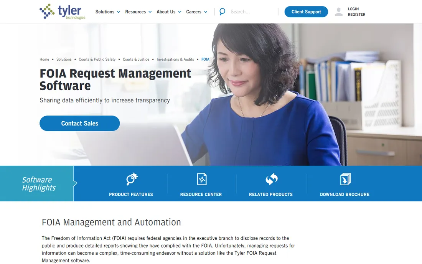Open the Careers menu
422x264 pixels.
click(193, 12)
